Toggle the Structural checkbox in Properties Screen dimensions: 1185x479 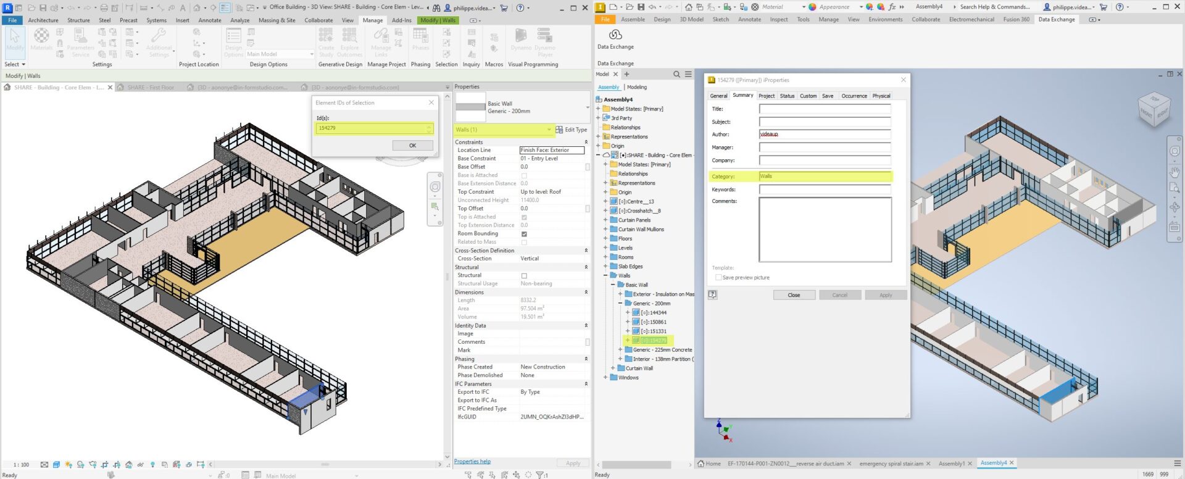524,276
